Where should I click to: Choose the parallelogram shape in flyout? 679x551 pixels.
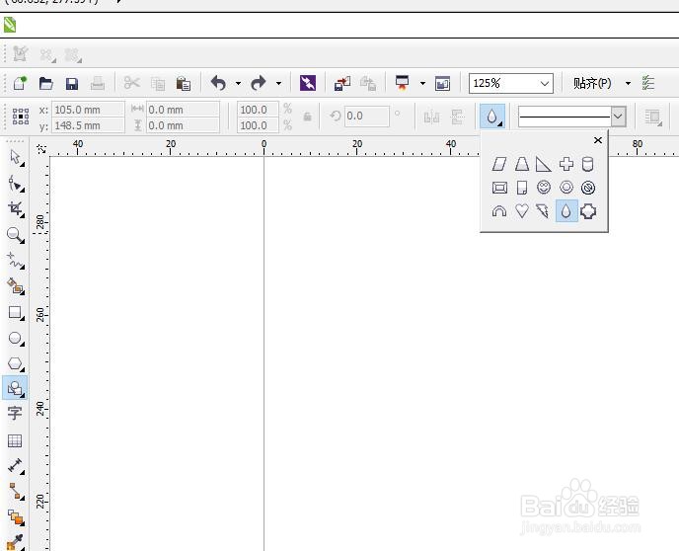[499, 164]
